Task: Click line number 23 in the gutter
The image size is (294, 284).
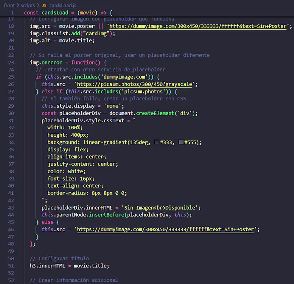Action: (11, 62)
